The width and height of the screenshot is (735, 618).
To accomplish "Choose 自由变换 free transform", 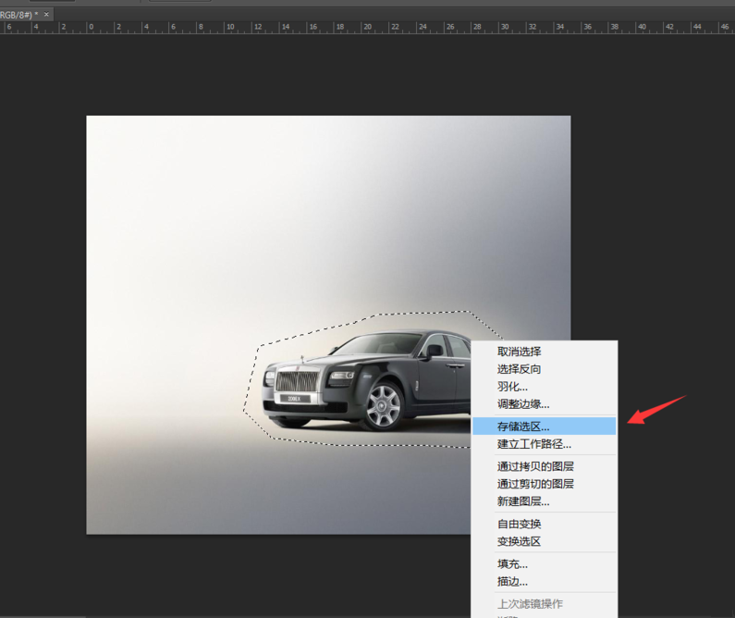I will coord(519,524).
